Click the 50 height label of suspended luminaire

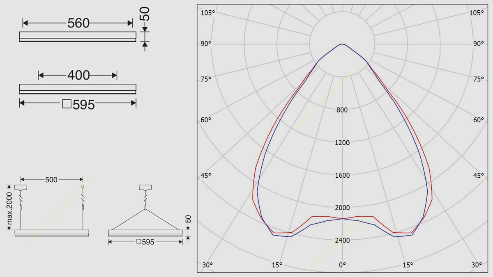188,220
